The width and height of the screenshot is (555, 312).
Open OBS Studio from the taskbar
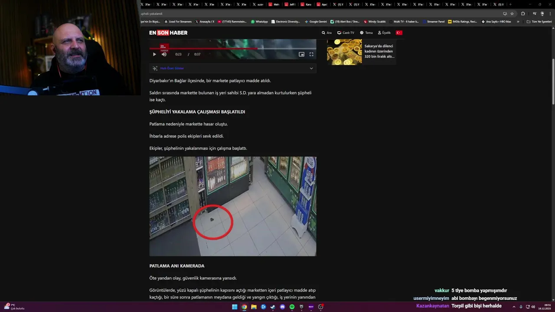click(320, 307)
